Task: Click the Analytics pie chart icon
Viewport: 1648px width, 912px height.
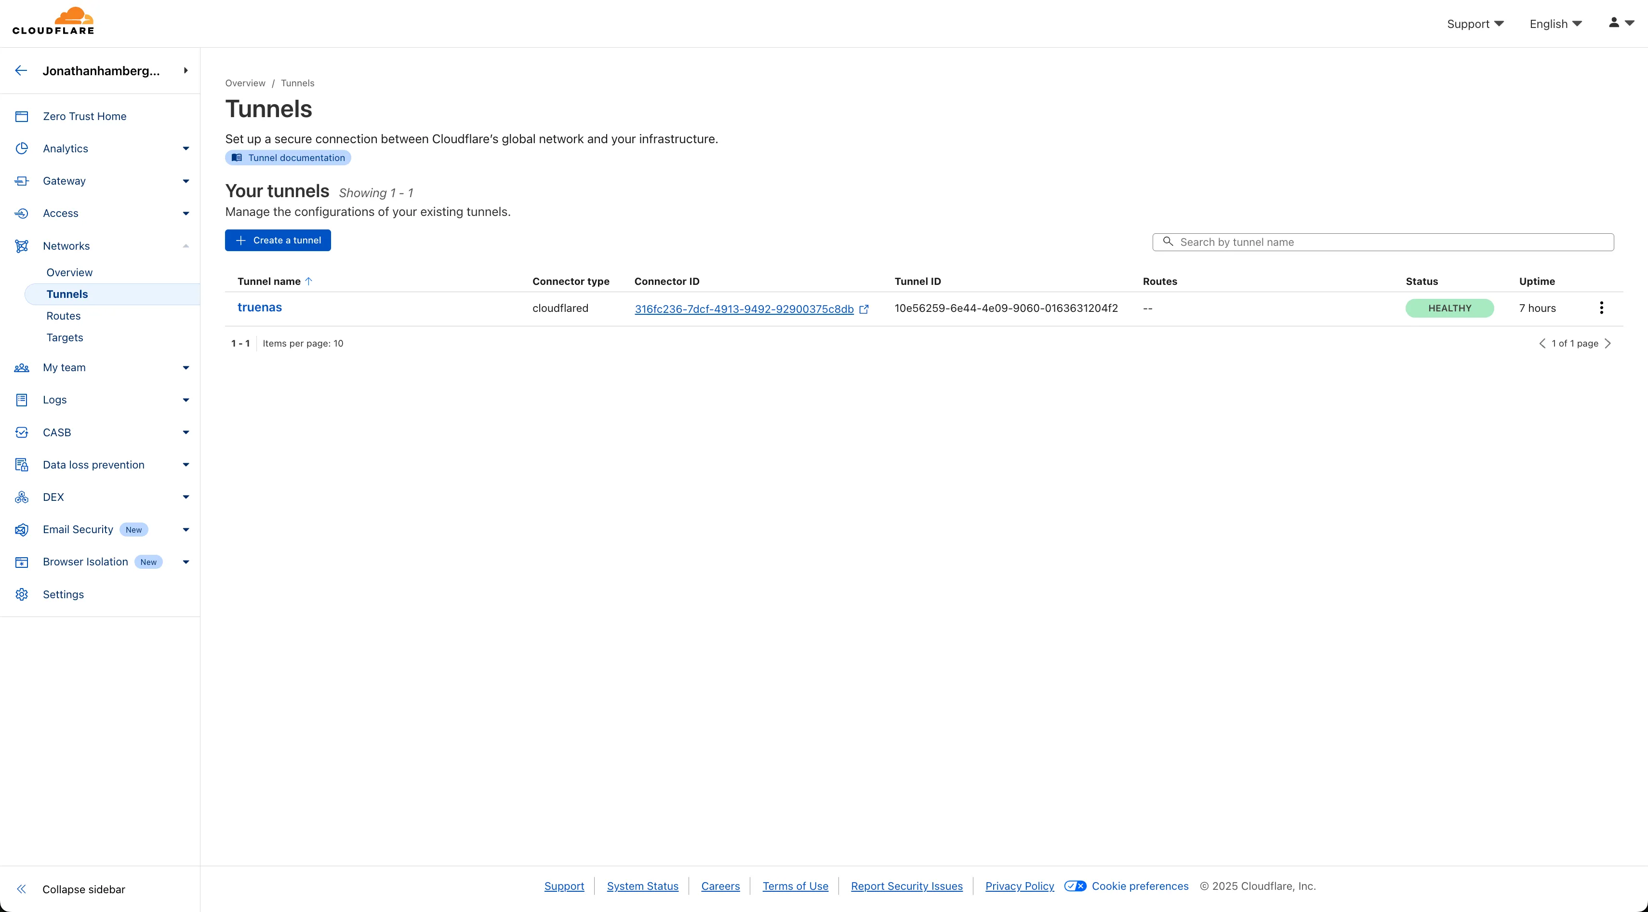Action: click(x=22, y=148)
